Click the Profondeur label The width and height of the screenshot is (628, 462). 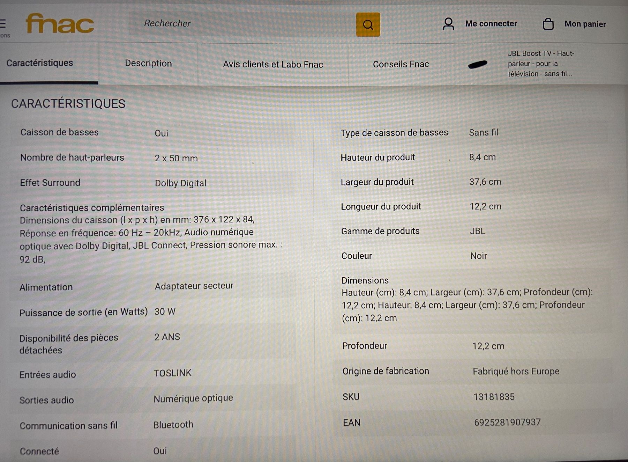pos(365,346)
